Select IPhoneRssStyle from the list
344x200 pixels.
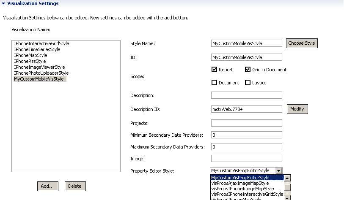coord(30,61)
